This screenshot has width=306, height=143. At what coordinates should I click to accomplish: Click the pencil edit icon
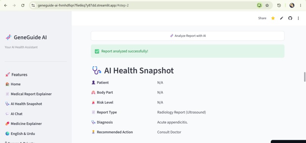(x=281, y=18)
